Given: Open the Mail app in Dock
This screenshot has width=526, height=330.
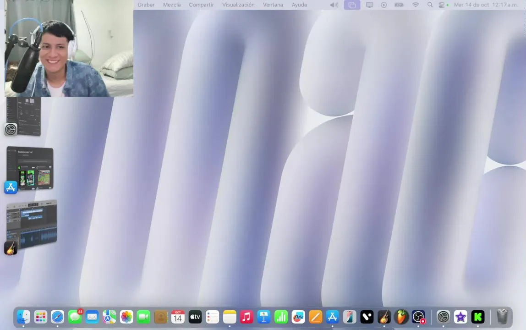Looking at the screenshot, I should coord(92,317).
